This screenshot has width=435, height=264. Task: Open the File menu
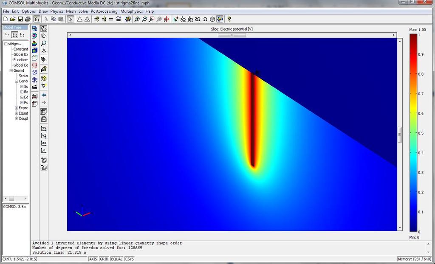point(6,11)
